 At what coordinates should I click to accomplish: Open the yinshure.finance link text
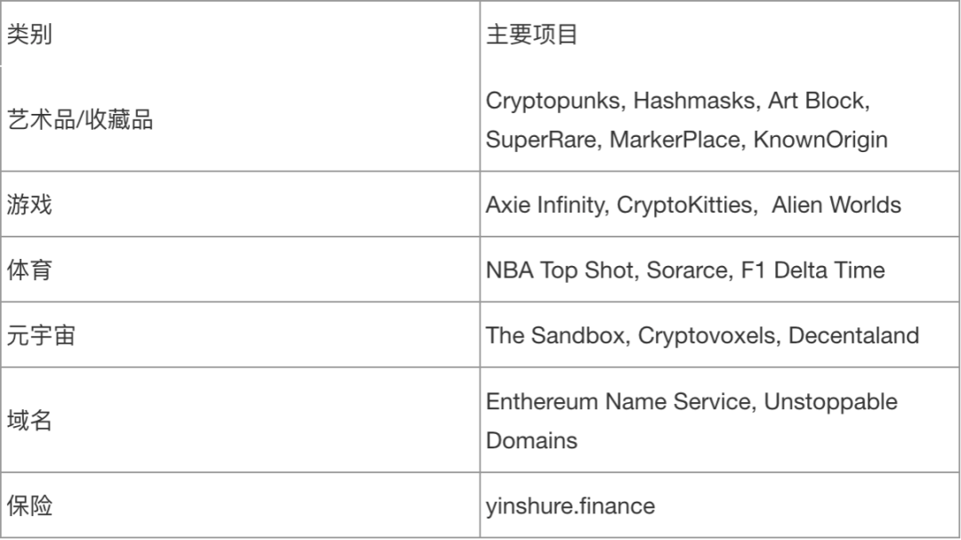pyautogui.click(x=570, y=506)
